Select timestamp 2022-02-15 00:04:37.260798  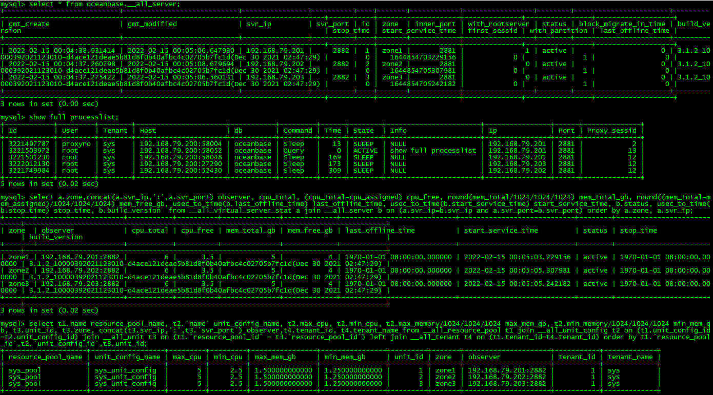[x=62, y=64]
